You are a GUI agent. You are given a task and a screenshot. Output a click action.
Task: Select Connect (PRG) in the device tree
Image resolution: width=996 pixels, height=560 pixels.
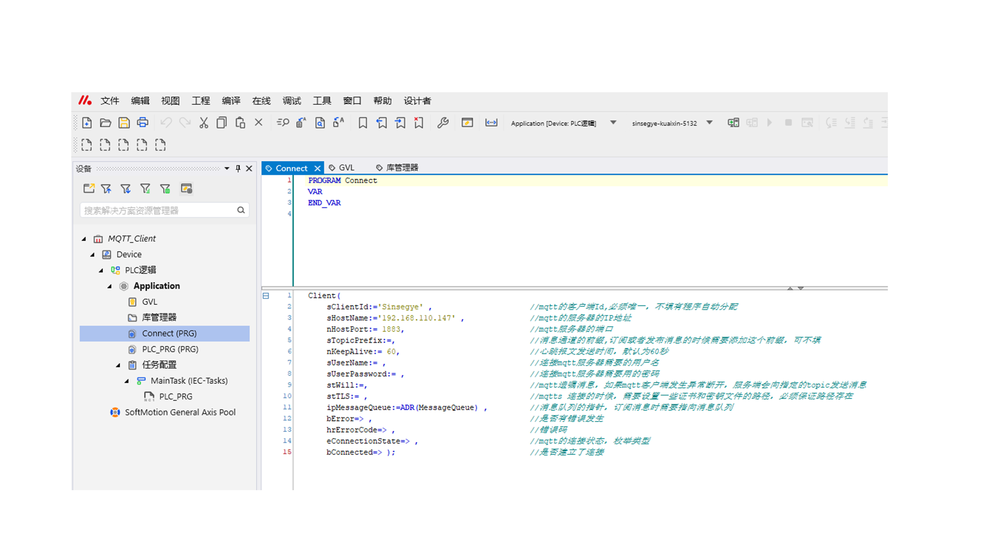coord(164,333)
